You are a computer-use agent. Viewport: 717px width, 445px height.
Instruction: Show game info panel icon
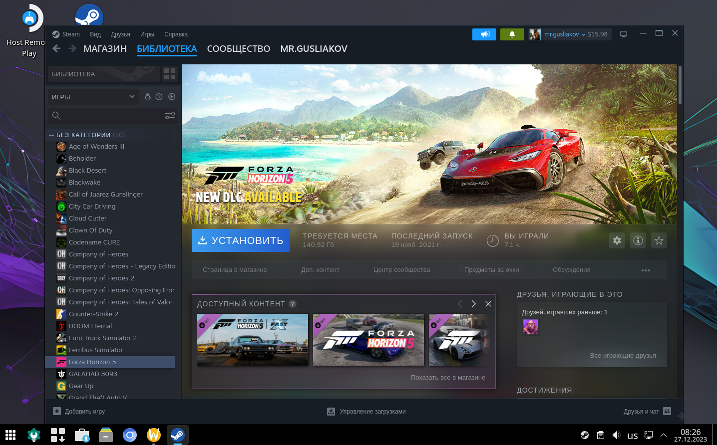(x=638, y=240)
